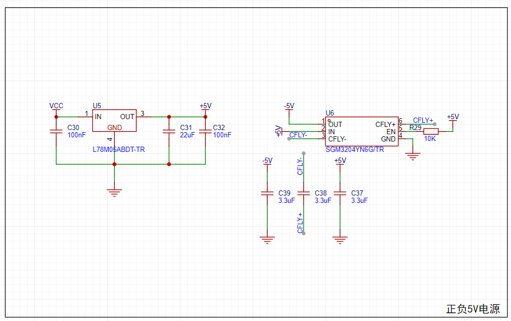Select the U6 SGM3204 chip body
Screen dimensions: 511x321
point(361,132)
